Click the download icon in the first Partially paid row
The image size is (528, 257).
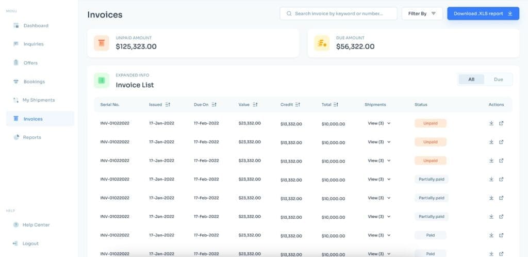click(x=491, y=180)
